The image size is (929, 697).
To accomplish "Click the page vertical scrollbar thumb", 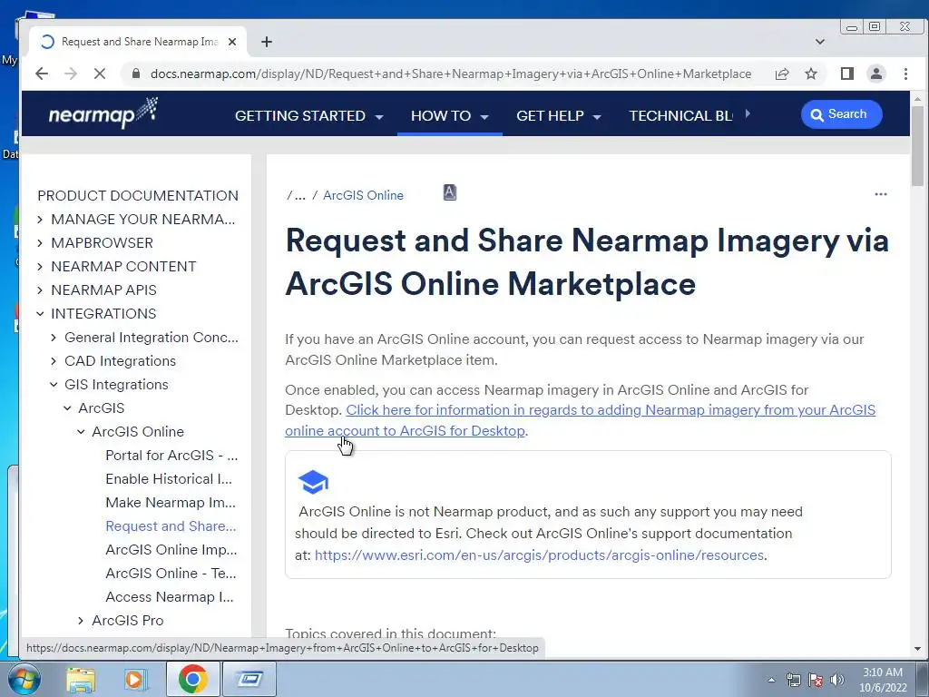I will coord(918,146).
